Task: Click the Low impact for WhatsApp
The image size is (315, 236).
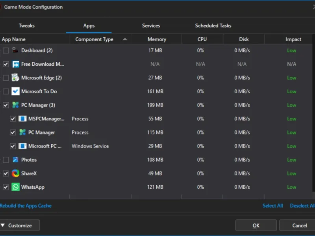Action: tap(291, 187)
